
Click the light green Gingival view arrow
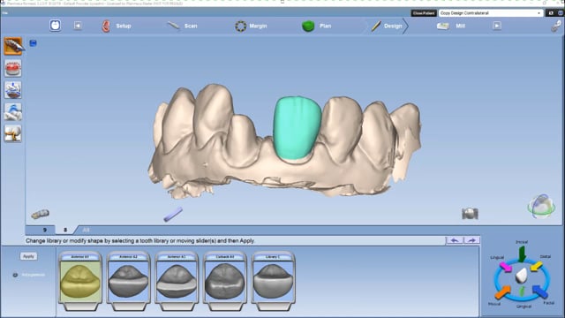coord(522,291)
